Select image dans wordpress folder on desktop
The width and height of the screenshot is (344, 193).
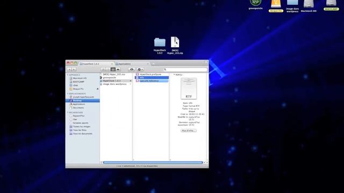pos(292,6)
